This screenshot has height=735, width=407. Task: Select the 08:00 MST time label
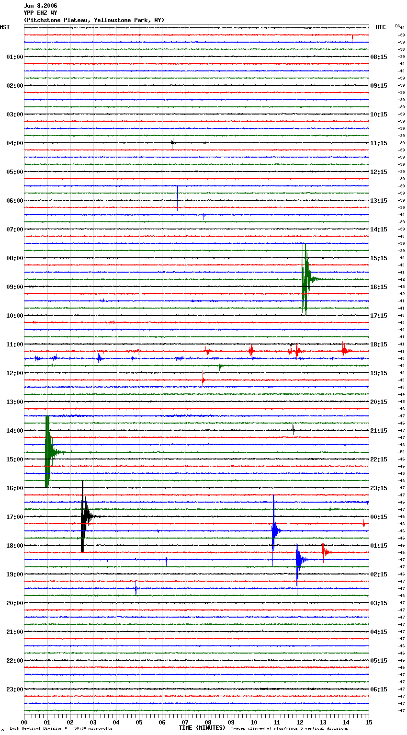click(x=15, y=258)
